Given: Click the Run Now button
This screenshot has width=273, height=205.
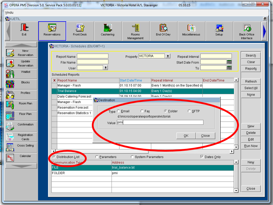Looking at the screenshot, I should [251, 146].
